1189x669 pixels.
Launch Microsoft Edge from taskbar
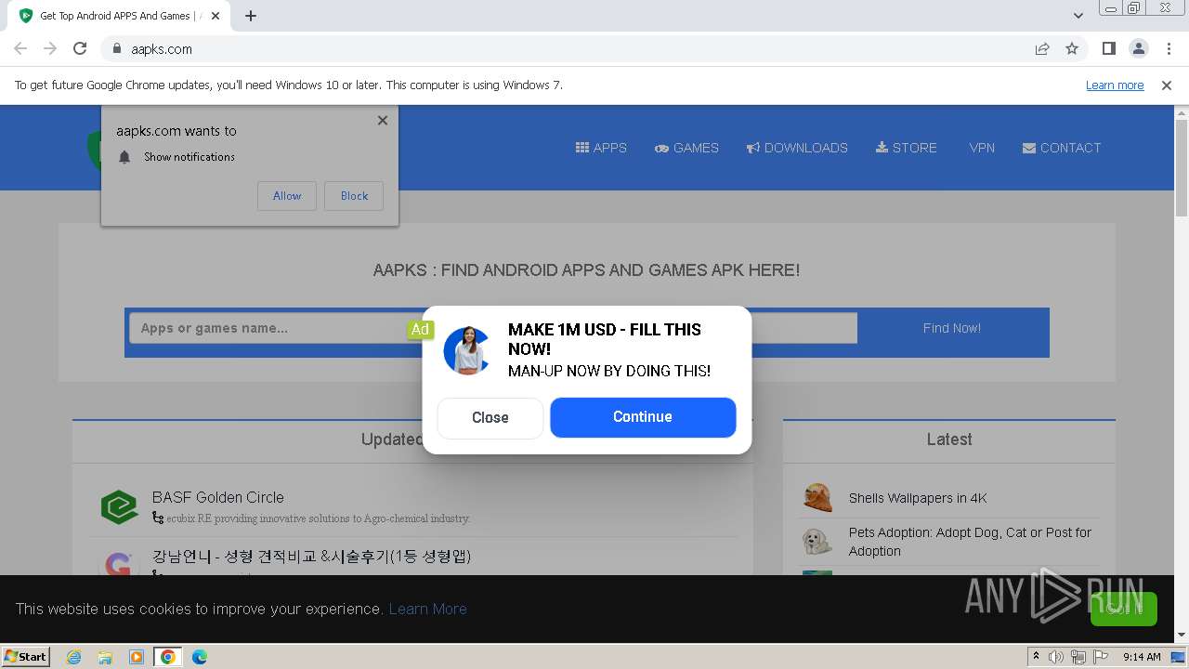199,657
